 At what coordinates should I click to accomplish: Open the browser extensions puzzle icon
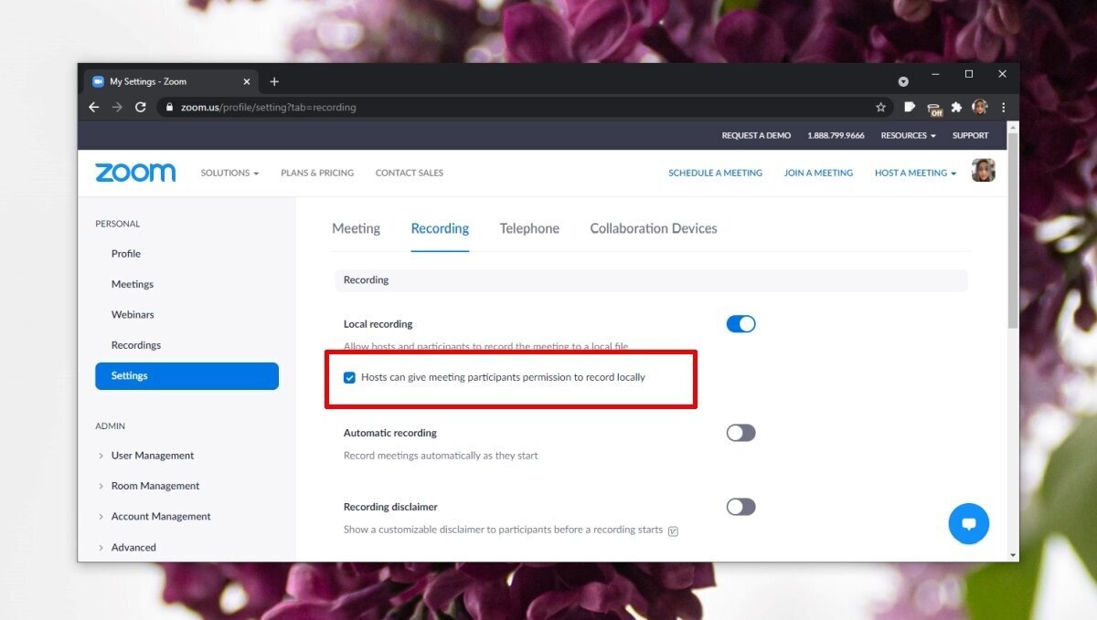[956, 107]
